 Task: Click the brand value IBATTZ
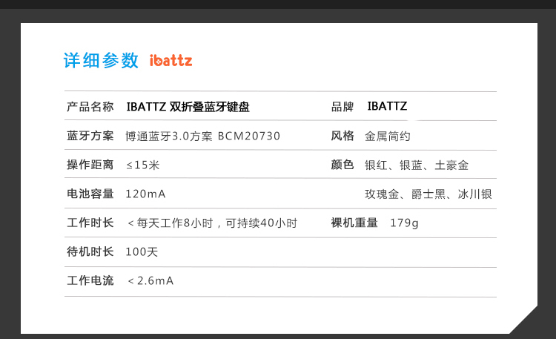pyautogui.click(x=387, y=106)
